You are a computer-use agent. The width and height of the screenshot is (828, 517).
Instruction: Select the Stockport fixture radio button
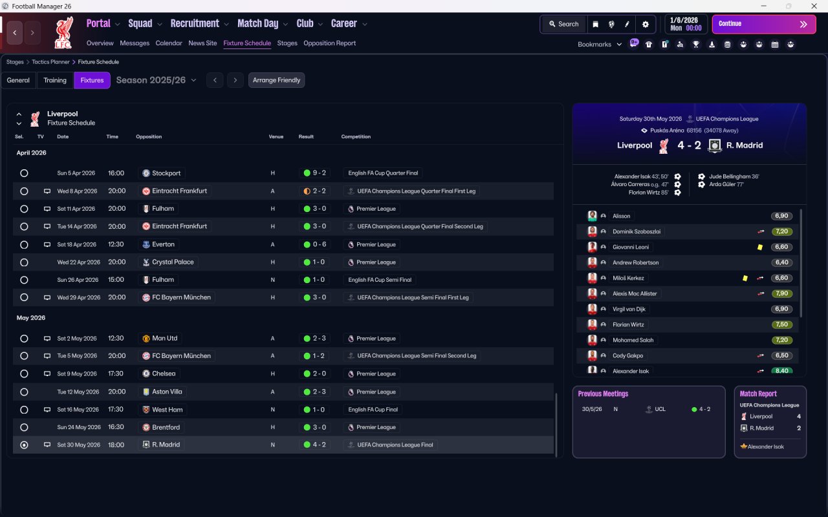pyautogui.click(x=24, y=173)
